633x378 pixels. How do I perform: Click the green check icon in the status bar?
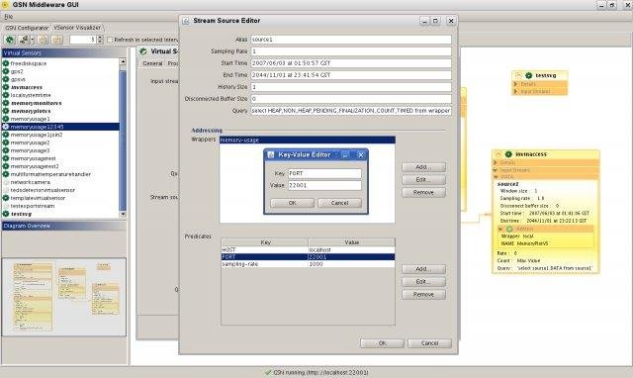coord(268,372)
